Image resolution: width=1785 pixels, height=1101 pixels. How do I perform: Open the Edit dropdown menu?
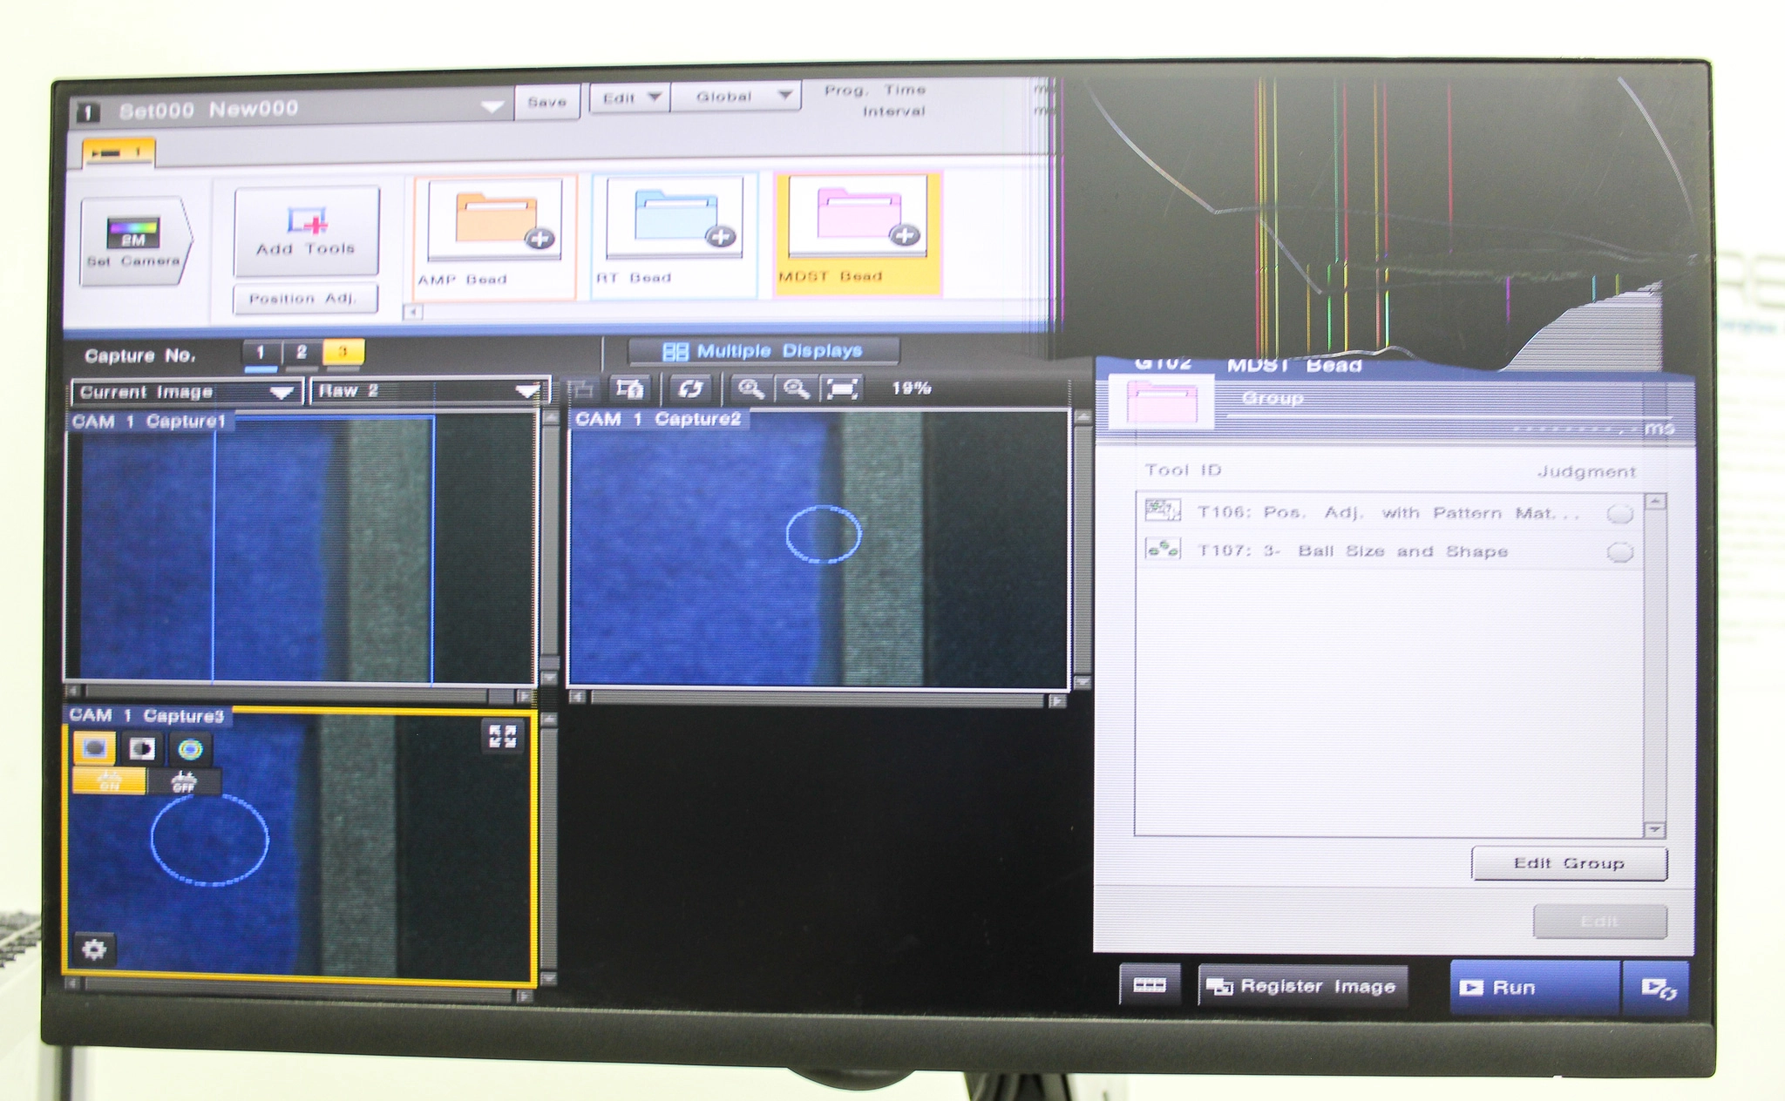[630, 98]
